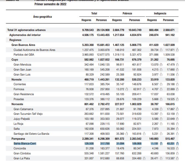Select the poverty persons value 10.643.749
The width and height of the screenshot is (185, 161).
coord(135,30)
